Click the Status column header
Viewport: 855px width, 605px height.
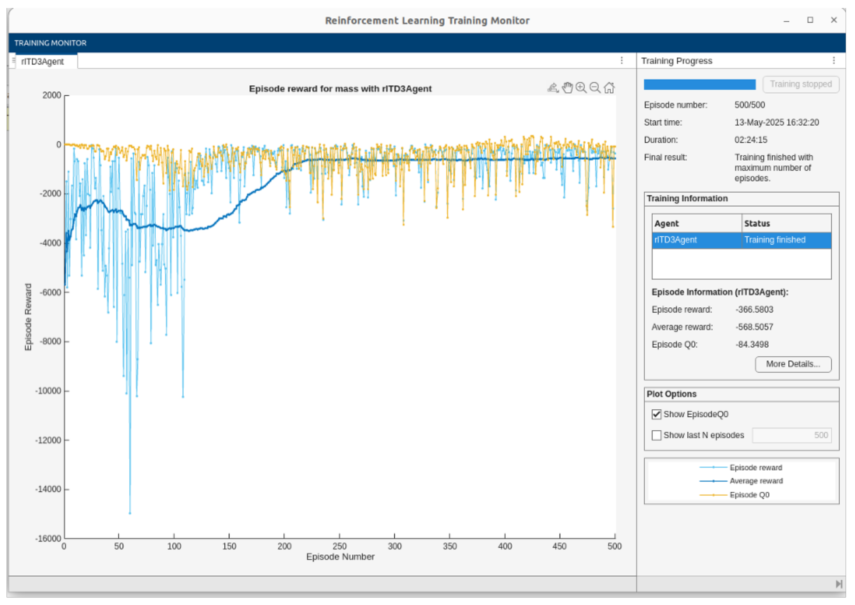pos(787,223)
